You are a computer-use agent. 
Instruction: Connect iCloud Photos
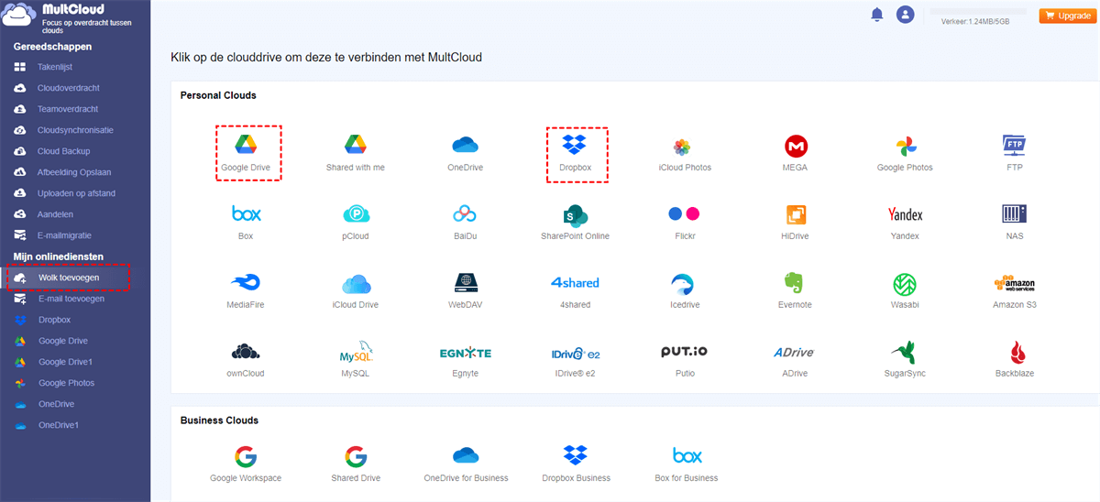click(685, 153)
